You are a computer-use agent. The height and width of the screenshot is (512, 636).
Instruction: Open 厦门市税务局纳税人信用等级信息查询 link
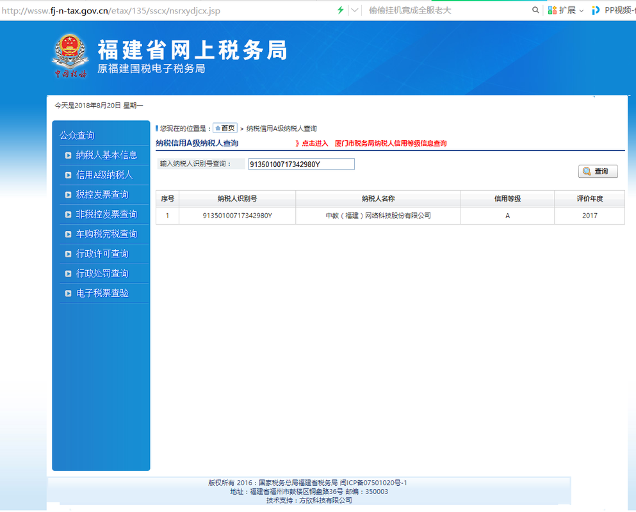[391, 143]
